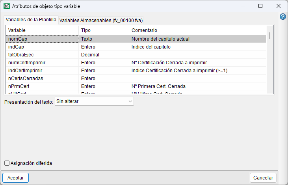Click the Cancelar button

pos(263,178)
